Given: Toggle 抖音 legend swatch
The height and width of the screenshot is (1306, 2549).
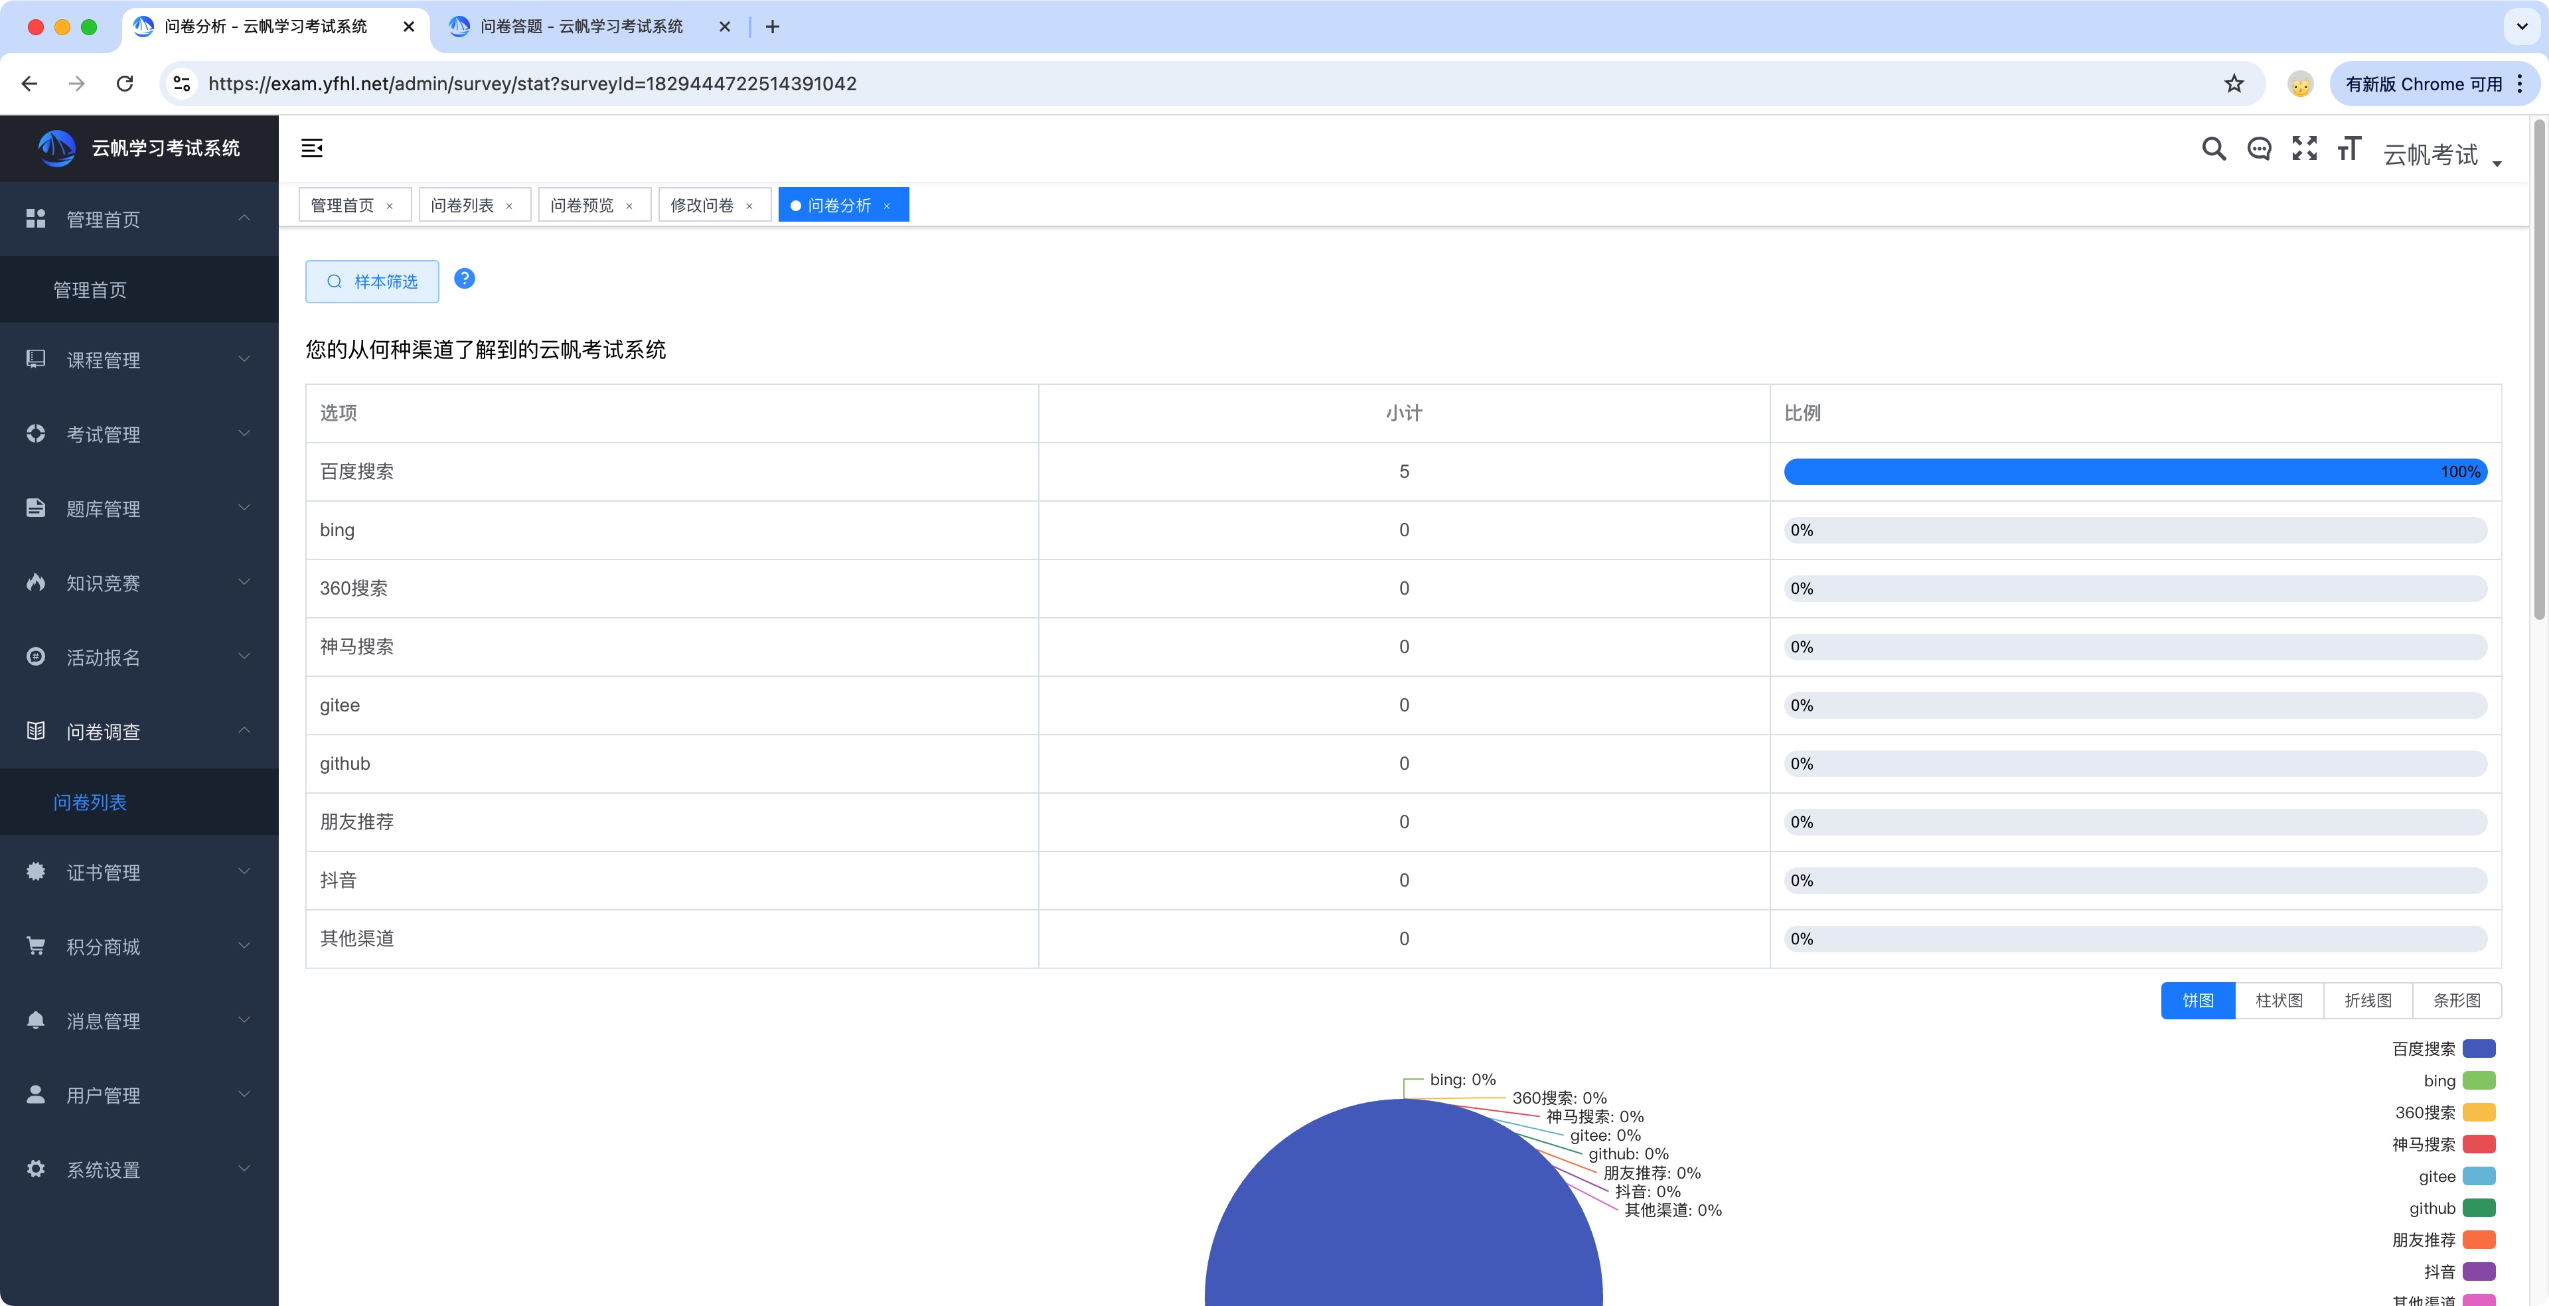Looking at the screenshot, I should click(2479, 1271).
